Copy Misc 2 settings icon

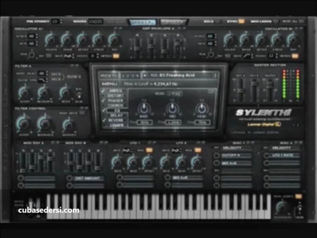click(297, 143)
